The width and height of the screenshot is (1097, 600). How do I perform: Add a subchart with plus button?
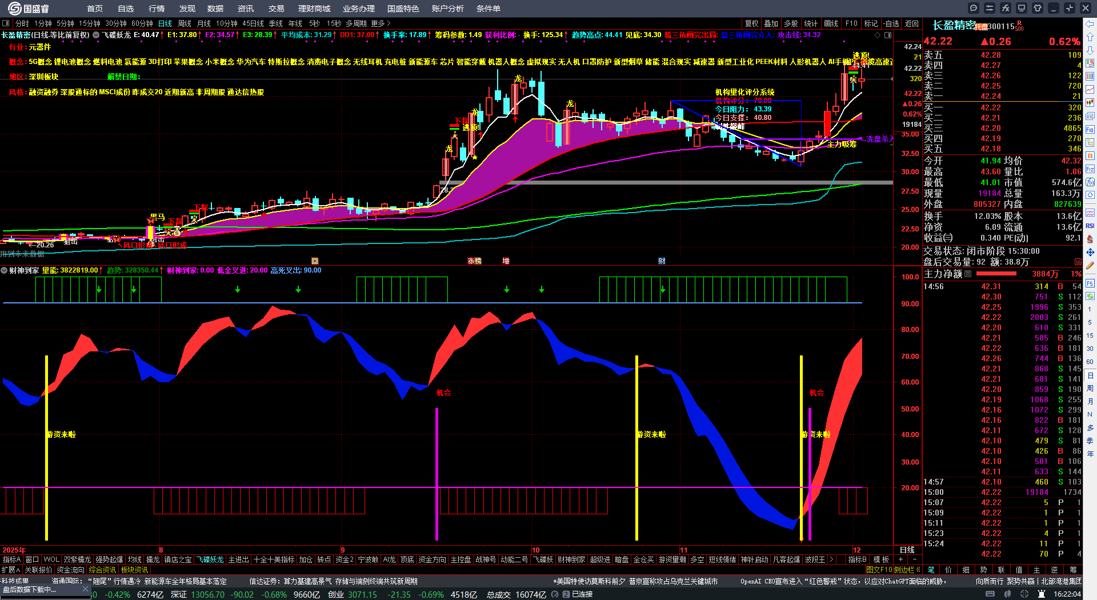pyautogui.click(x=901, y=559)
